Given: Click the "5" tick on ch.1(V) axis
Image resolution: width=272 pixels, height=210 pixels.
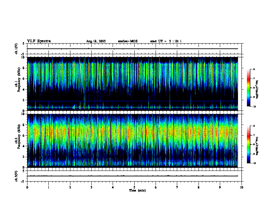Looking at the screenshot, I should coord(23,44).
